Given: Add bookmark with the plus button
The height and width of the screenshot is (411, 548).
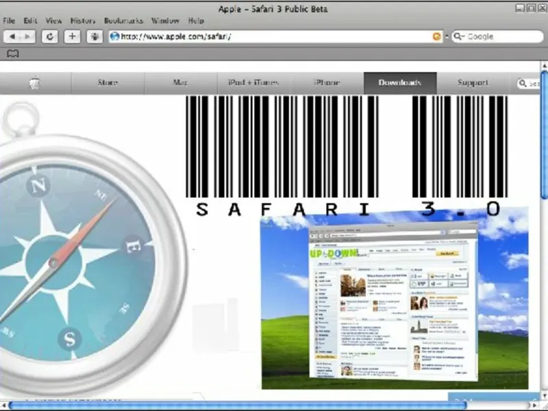Looking at the screenshot, I should [72, 36].
